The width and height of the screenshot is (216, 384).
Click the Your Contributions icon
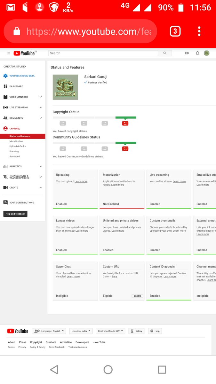[5, 203]
